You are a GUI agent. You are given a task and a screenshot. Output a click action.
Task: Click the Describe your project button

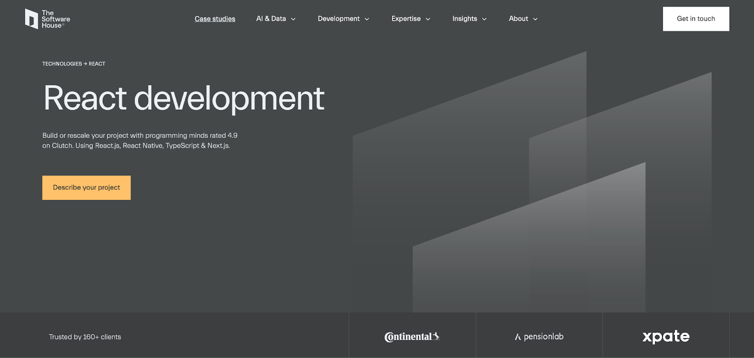point(86,188)
